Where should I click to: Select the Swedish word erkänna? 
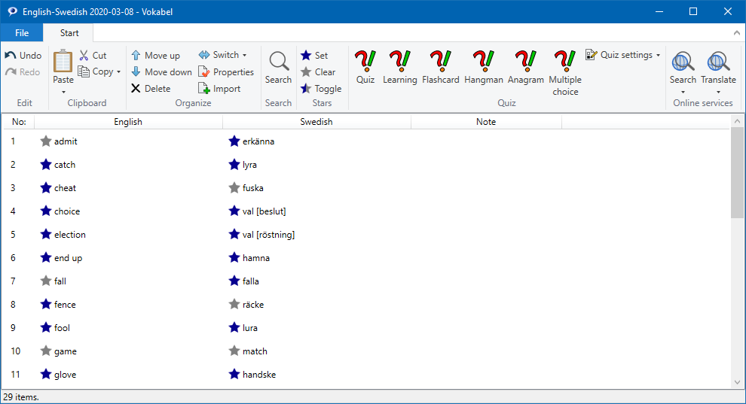[x=258, y=141]
